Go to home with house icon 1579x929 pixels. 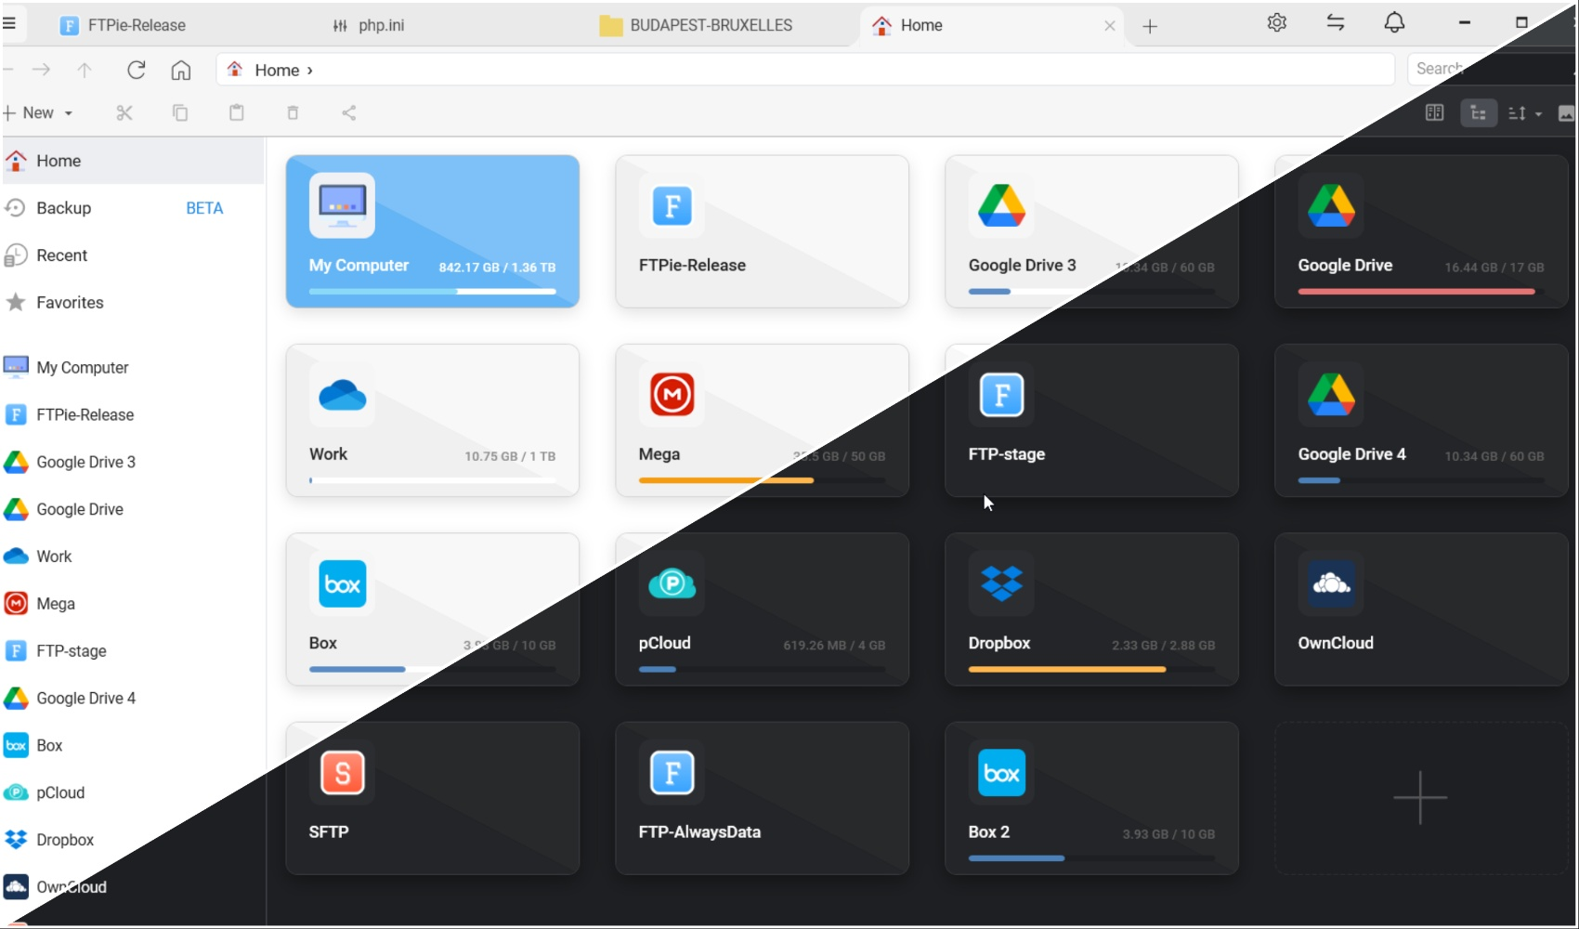tap(181, 70)
